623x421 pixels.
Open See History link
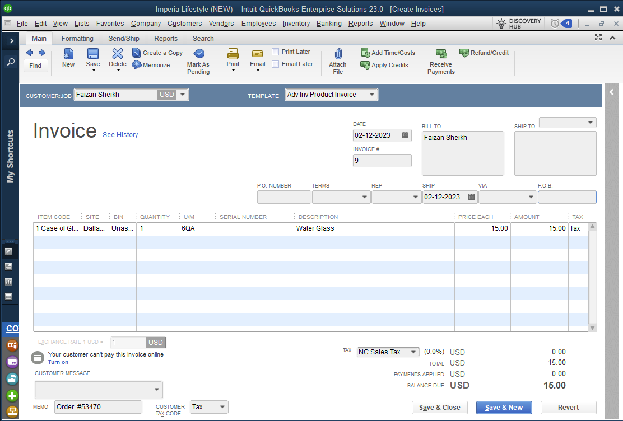pyautogui.click(x=120, y=134)
